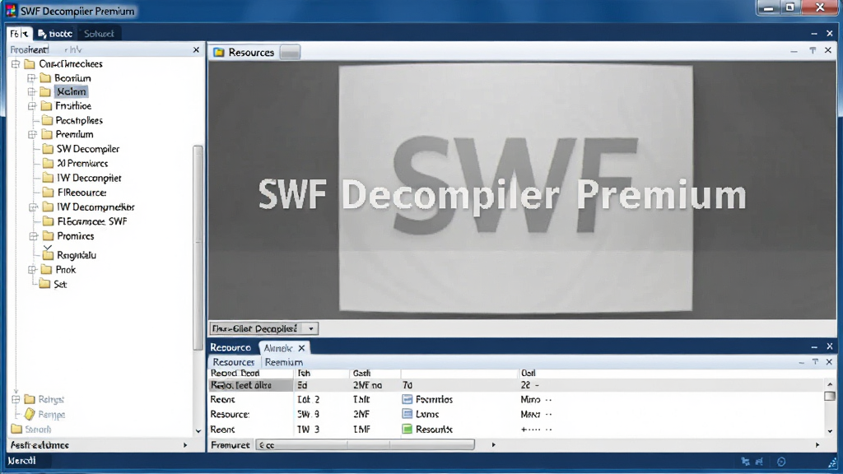Expand the Melum folder node
This screenshot has width=843, height=474.
tap(32, 92)
